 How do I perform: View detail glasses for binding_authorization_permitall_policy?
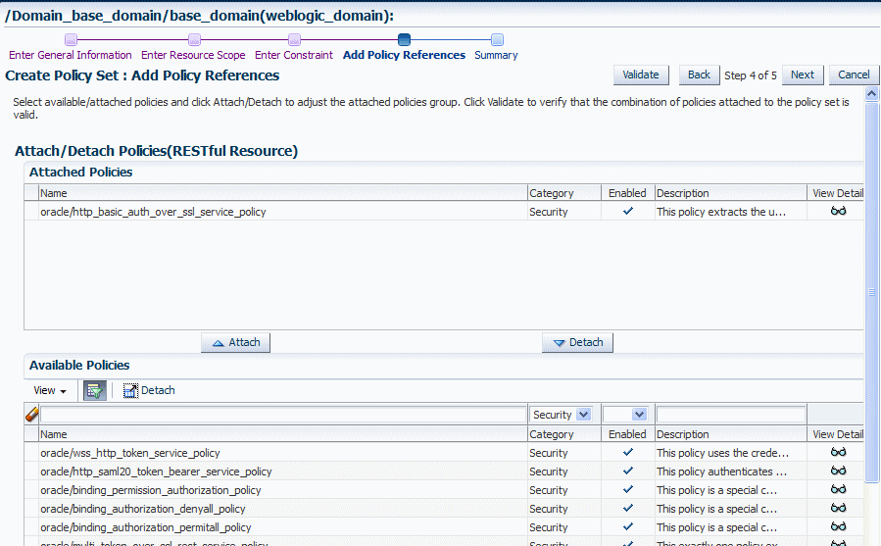pyautogui.click(x=838, y=526)
